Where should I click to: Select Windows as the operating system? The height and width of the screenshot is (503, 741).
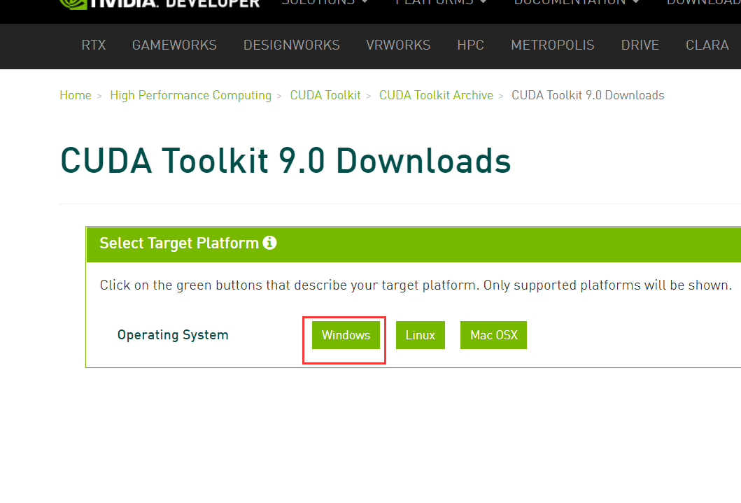point(346,334)
